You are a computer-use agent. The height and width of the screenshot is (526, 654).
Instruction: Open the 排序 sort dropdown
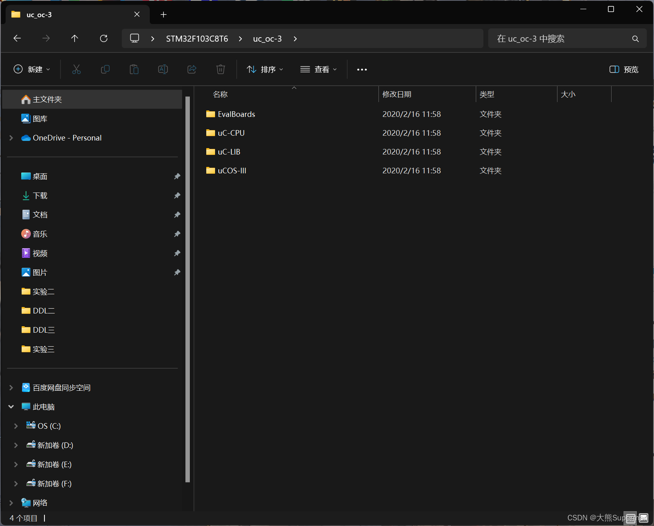265,69
